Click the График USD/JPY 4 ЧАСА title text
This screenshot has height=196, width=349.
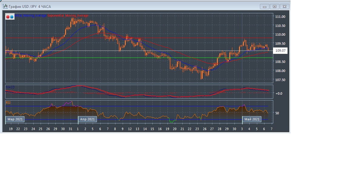pos(30,7)
